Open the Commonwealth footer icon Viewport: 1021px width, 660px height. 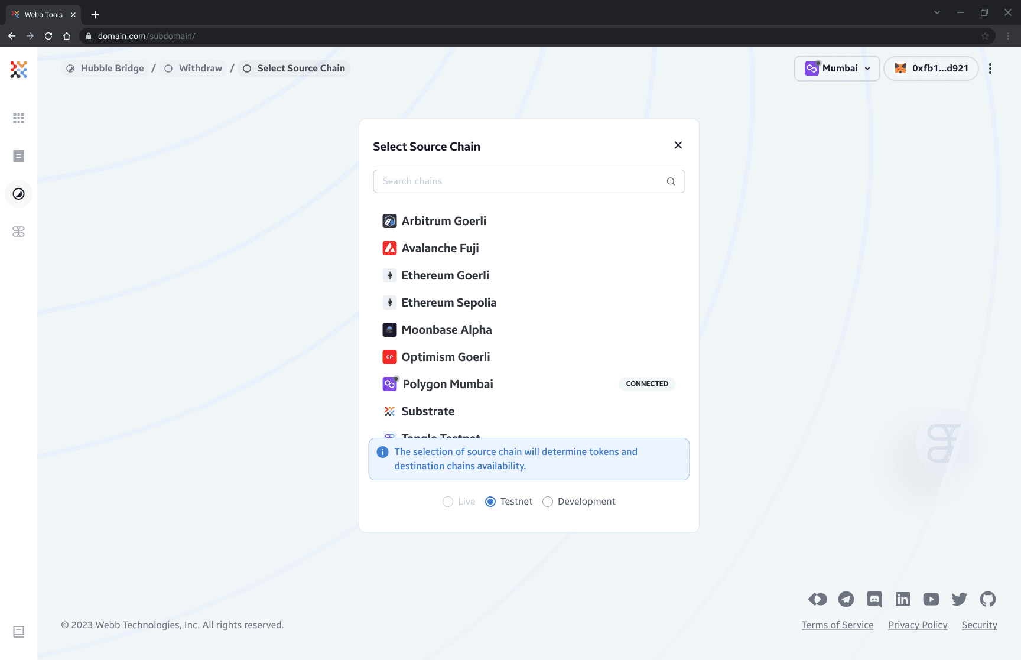click(818, 599)
